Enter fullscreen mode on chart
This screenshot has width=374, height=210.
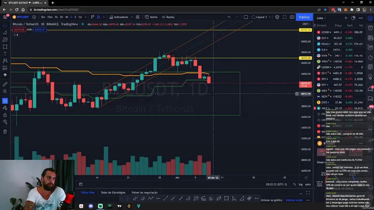click(x=285, y=17)
